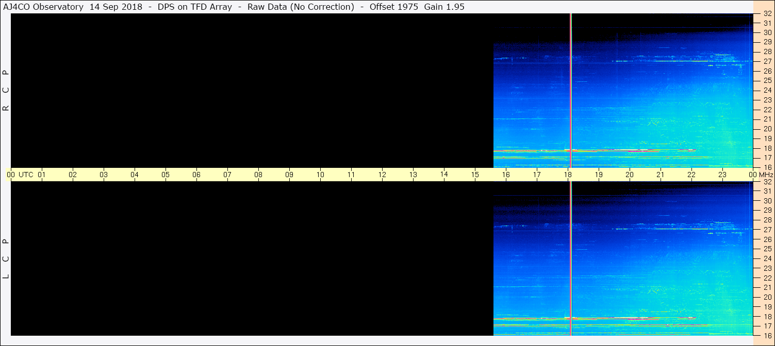Viewport: 775px width, 346px height.
Task: Click the vertical L C P panel label
Action: click(x=6, y=259)
